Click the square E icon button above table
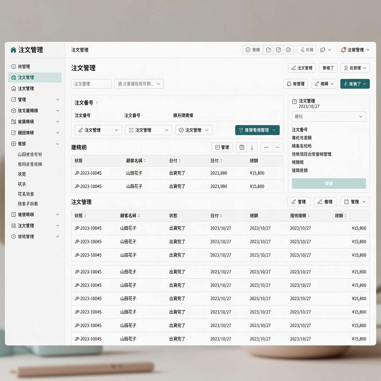Viewport: 381px width, 381px height. coord(242,147)
